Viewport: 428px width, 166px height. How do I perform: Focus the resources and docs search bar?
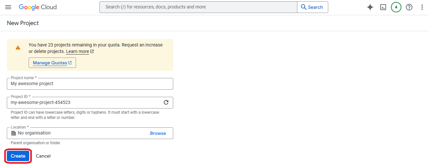point(198,7)
